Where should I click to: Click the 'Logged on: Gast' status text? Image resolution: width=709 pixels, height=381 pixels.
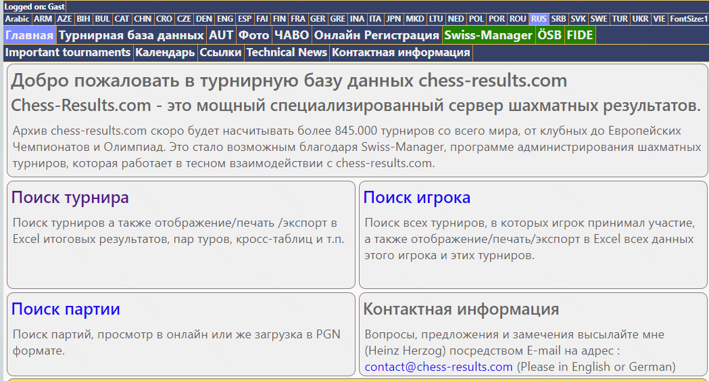point(34,7)
